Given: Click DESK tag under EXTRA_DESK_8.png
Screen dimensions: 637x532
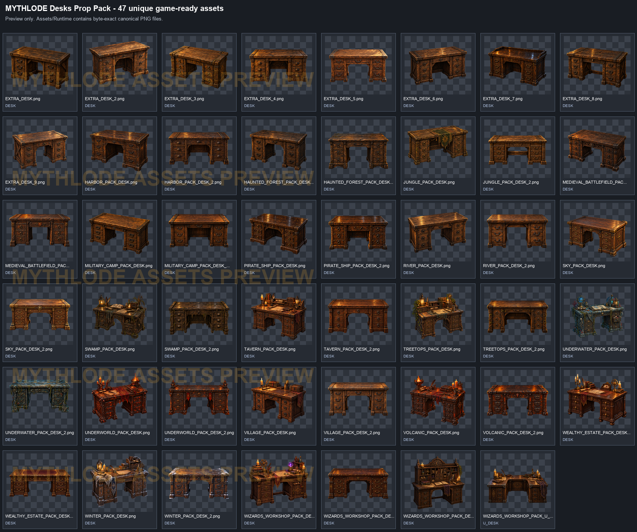Looking at the screenshot, I should click(568, 106).
